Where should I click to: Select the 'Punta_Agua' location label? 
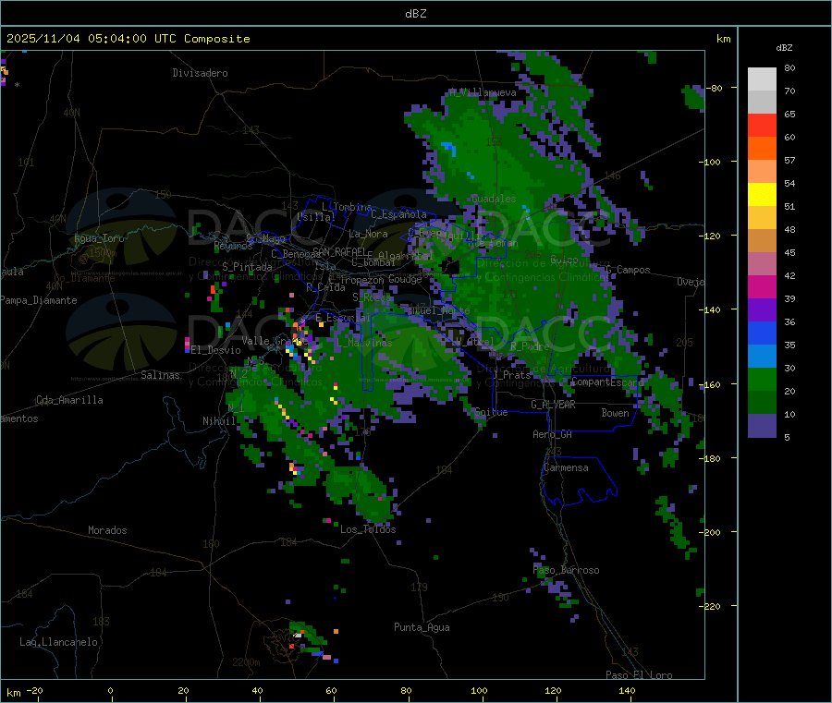422,627
